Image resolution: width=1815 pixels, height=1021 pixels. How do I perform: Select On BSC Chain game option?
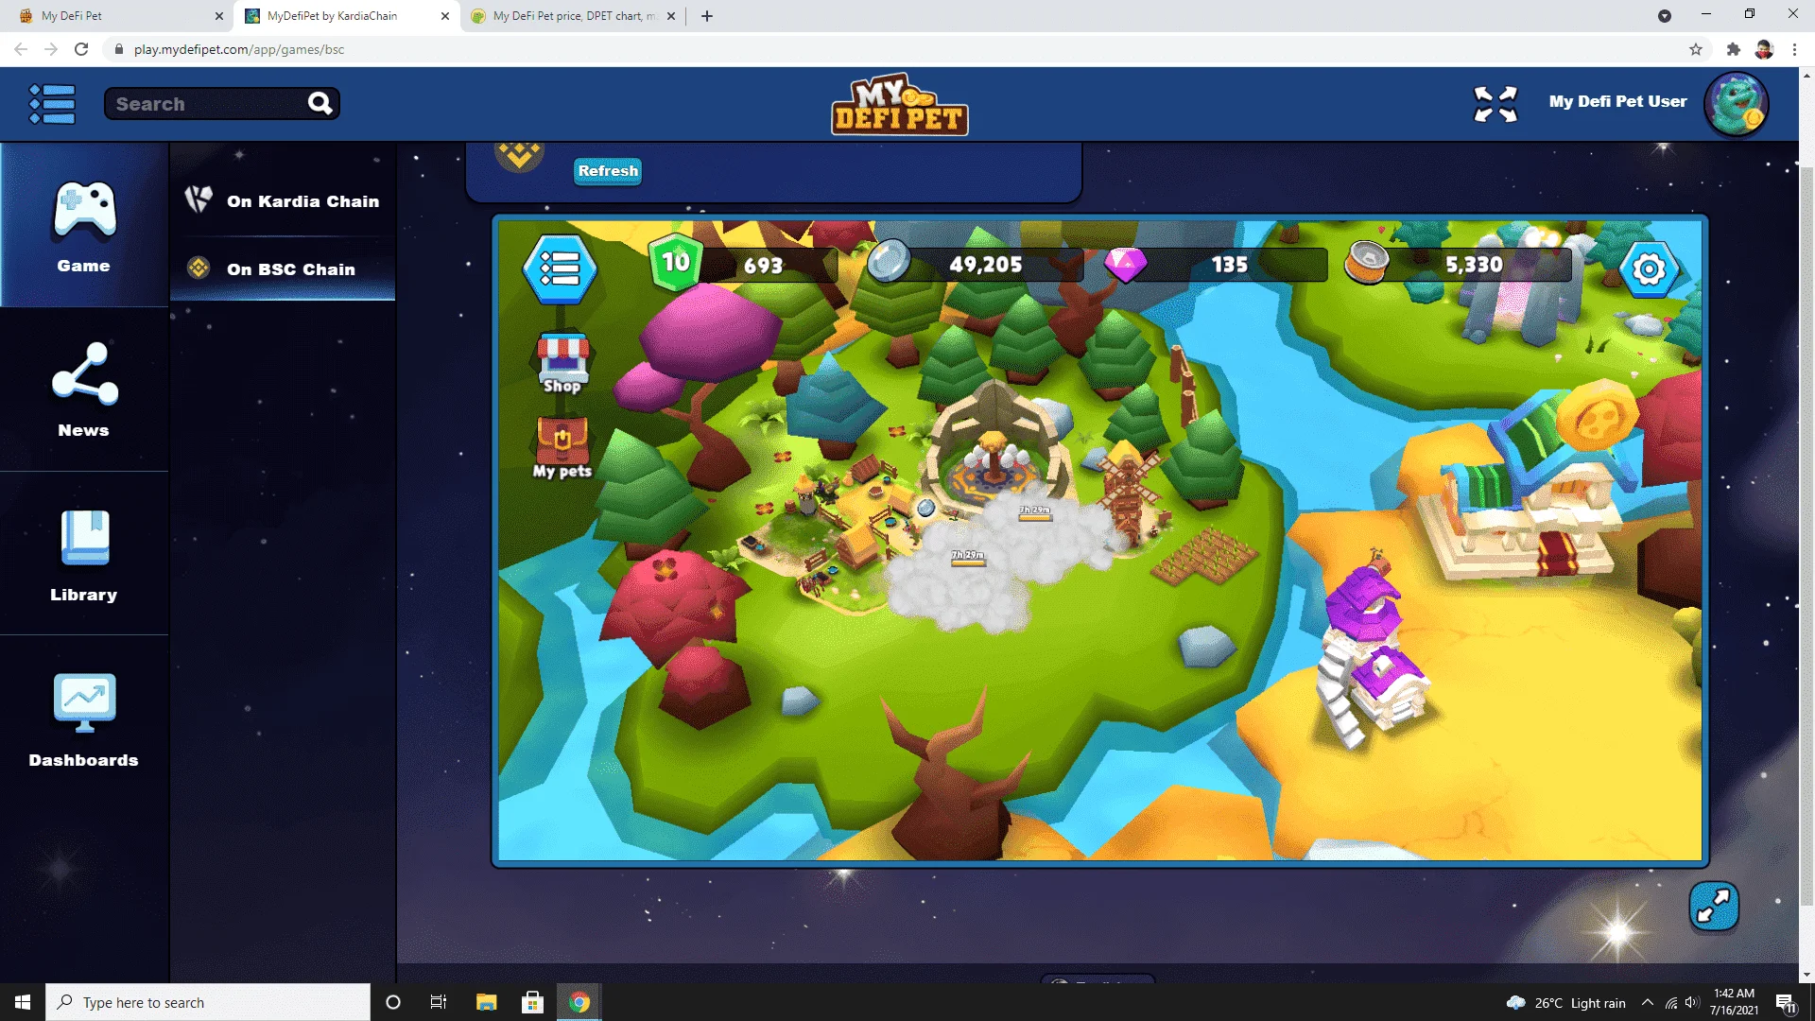pyautogui.click(x=283, y=268)
